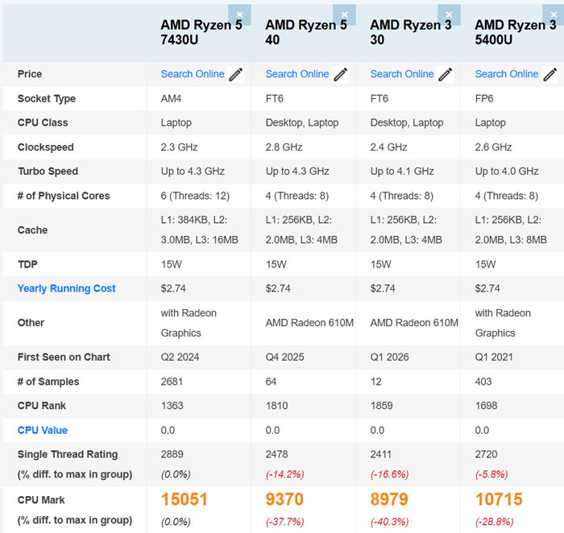Edit price pencil icon for Ryzen 5 7430U
This screenshot has width=564, height=533.
point(236,74)
